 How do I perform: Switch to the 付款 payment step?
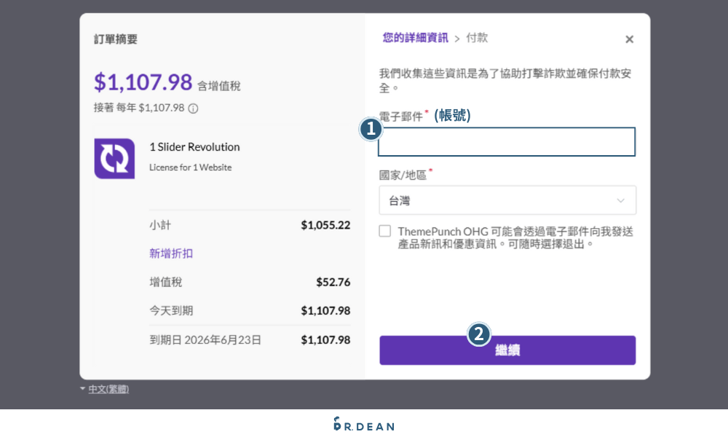[x=477, y=38]
